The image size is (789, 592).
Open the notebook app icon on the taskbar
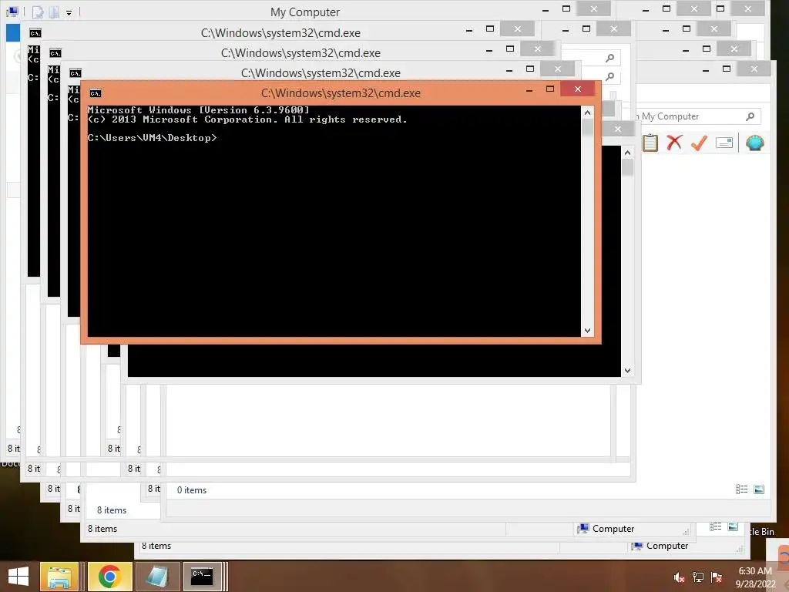pos(157,577)
